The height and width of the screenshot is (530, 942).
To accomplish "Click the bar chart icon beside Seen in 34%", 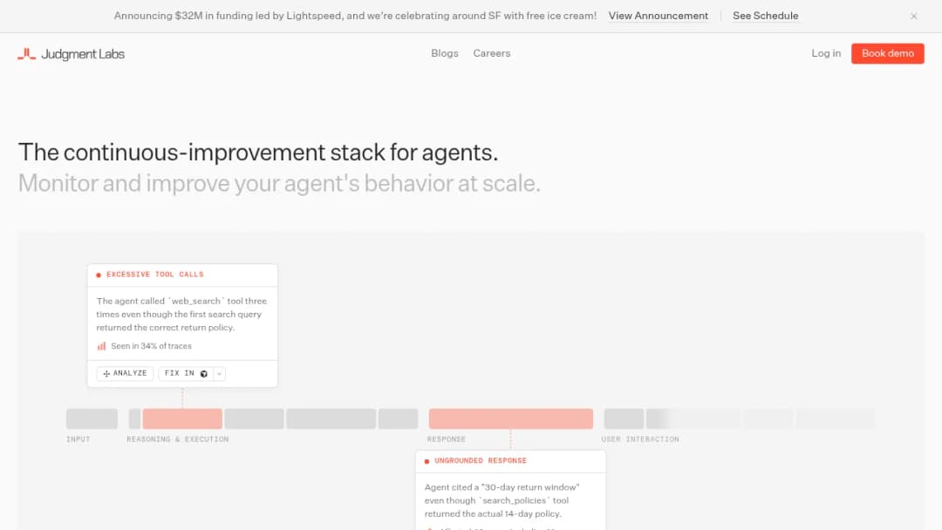I will click(x=101, y=346).
